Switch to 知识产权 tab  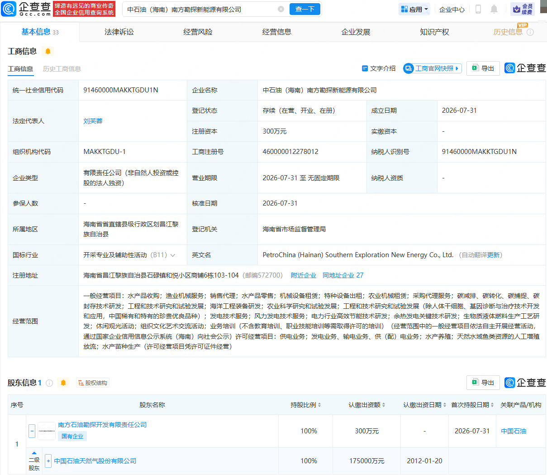point(434,32)
